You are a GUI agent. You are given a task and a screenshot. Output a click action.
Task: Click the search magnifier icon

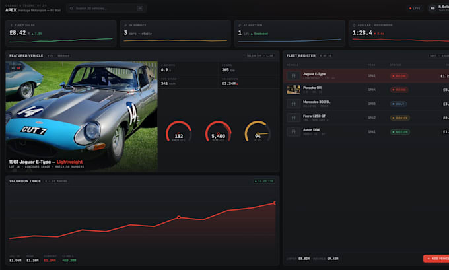click(x=71, y=9)
